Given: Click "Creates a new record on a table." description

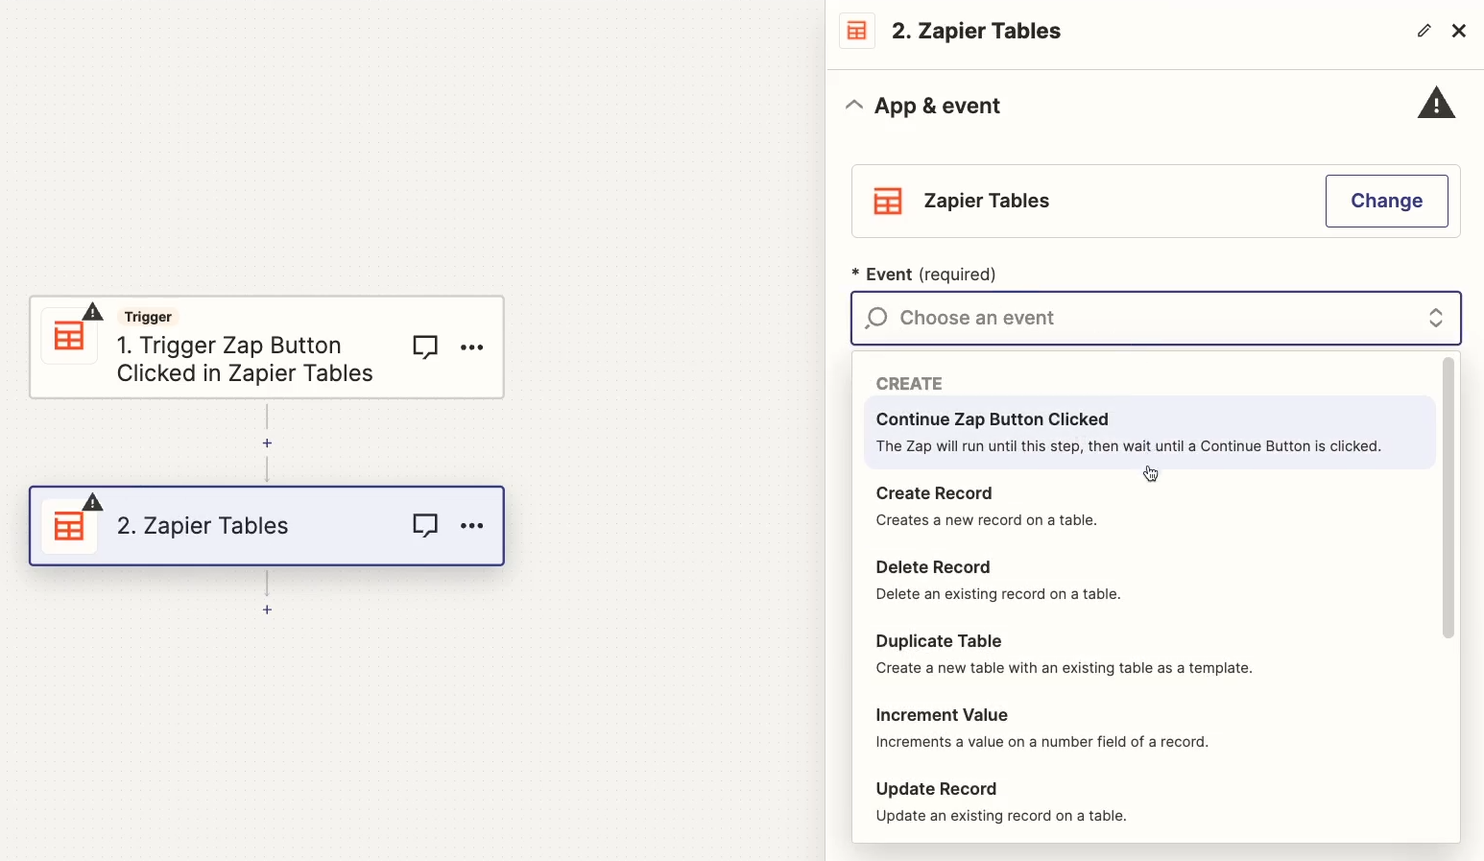Looking at the screenshot, I should (987, 520).
